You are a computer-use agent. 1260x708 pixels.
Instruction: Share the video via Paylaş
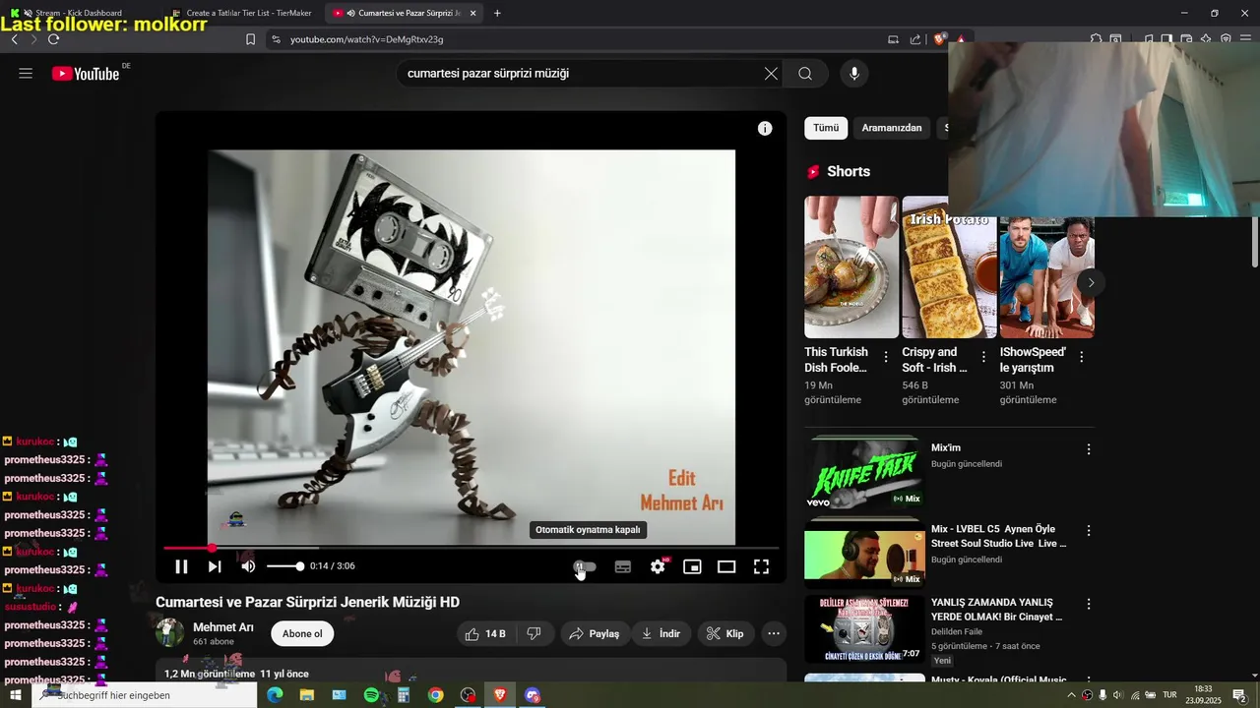pos(596,634)
